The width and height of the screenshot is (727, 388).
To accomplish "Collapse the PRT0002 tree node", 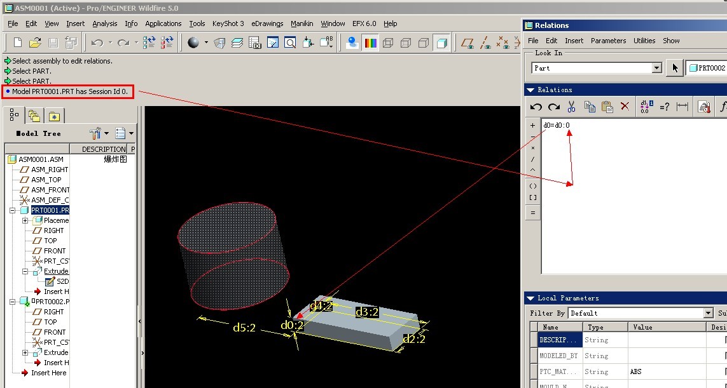I will click(x=13, y=302).
